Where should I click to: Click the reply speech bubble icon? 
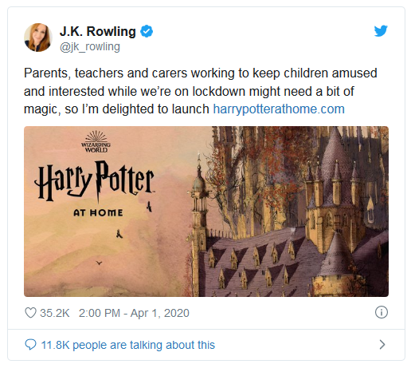point(30,345)
